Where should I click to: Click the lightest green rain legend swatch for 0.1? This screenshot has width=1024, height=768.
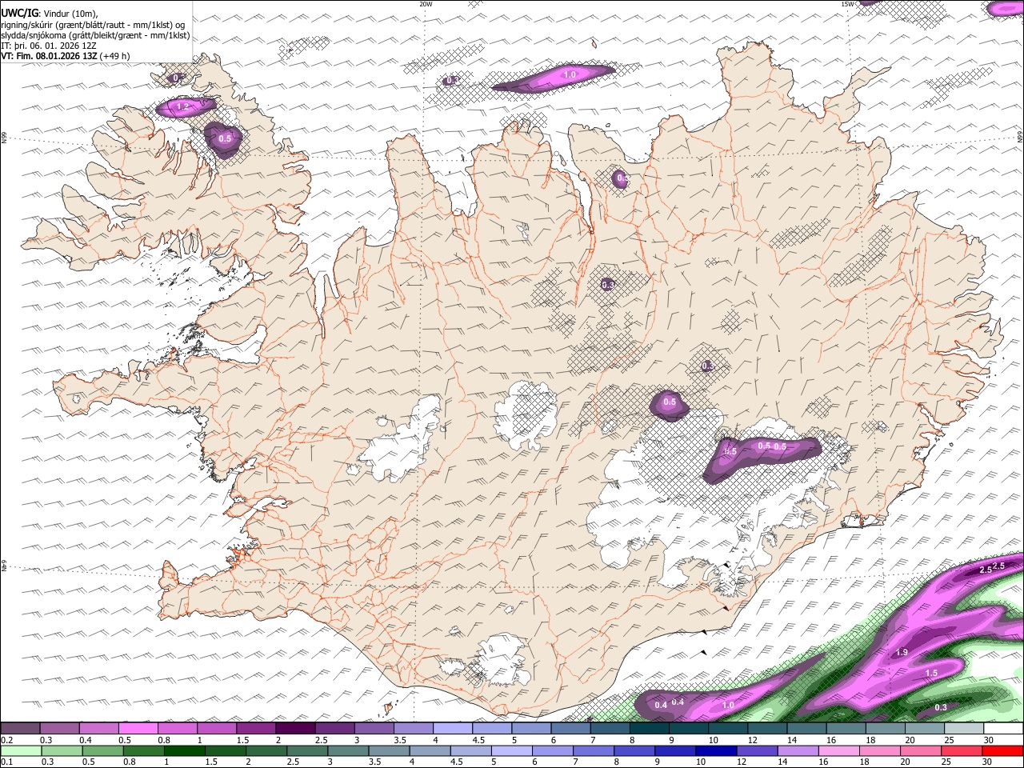tap(21, 751)
